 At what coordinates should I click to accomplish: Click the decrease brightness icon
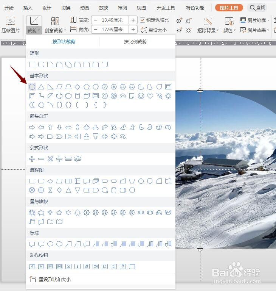click(x=189, y=30)
